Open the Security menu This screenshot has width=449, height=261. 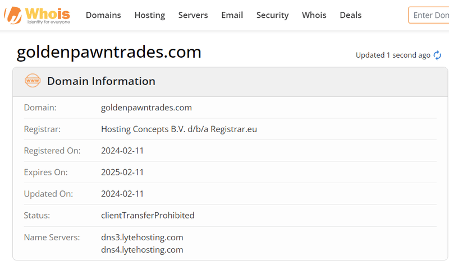coord(272,15)
